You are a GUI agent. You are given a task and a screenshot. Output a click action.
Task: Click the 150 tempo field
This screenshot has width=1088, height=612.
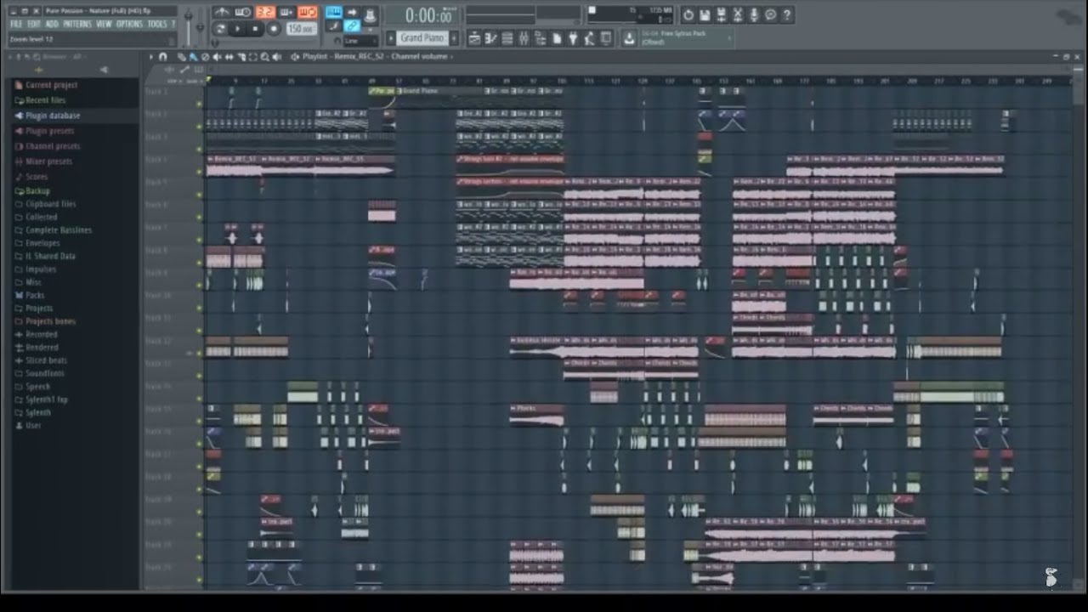[301, 29]
